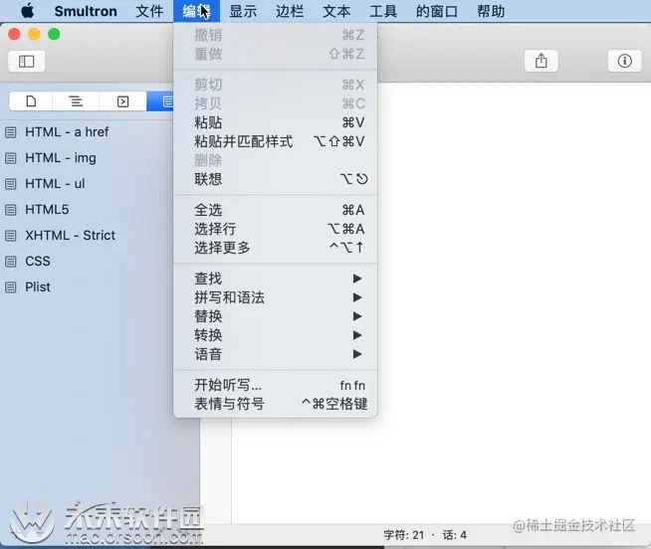Click the snippet icon beside Plist
The width and height of the screenshot is (651, 549).
pyautogui.click(x=11, y=287)
